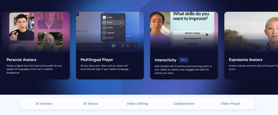278x115 pixels.
Task: Click the SV badge beside Swedish
Action: pyautogui.click(x=104, y=38)
